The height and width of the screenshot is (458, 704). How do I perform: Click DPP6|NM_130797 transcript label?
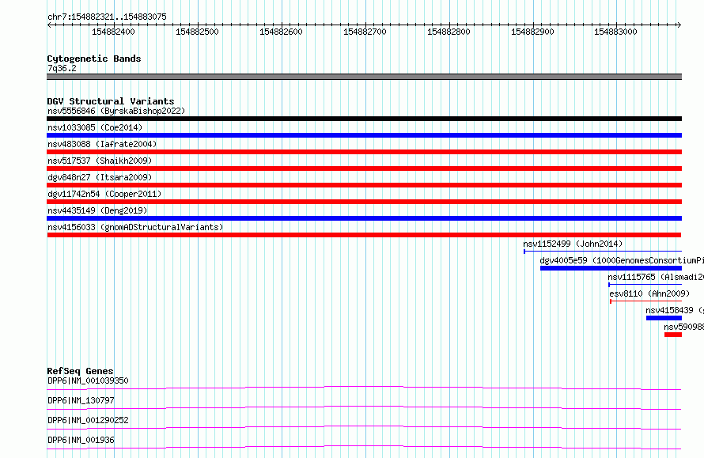(x=81, y=400)
